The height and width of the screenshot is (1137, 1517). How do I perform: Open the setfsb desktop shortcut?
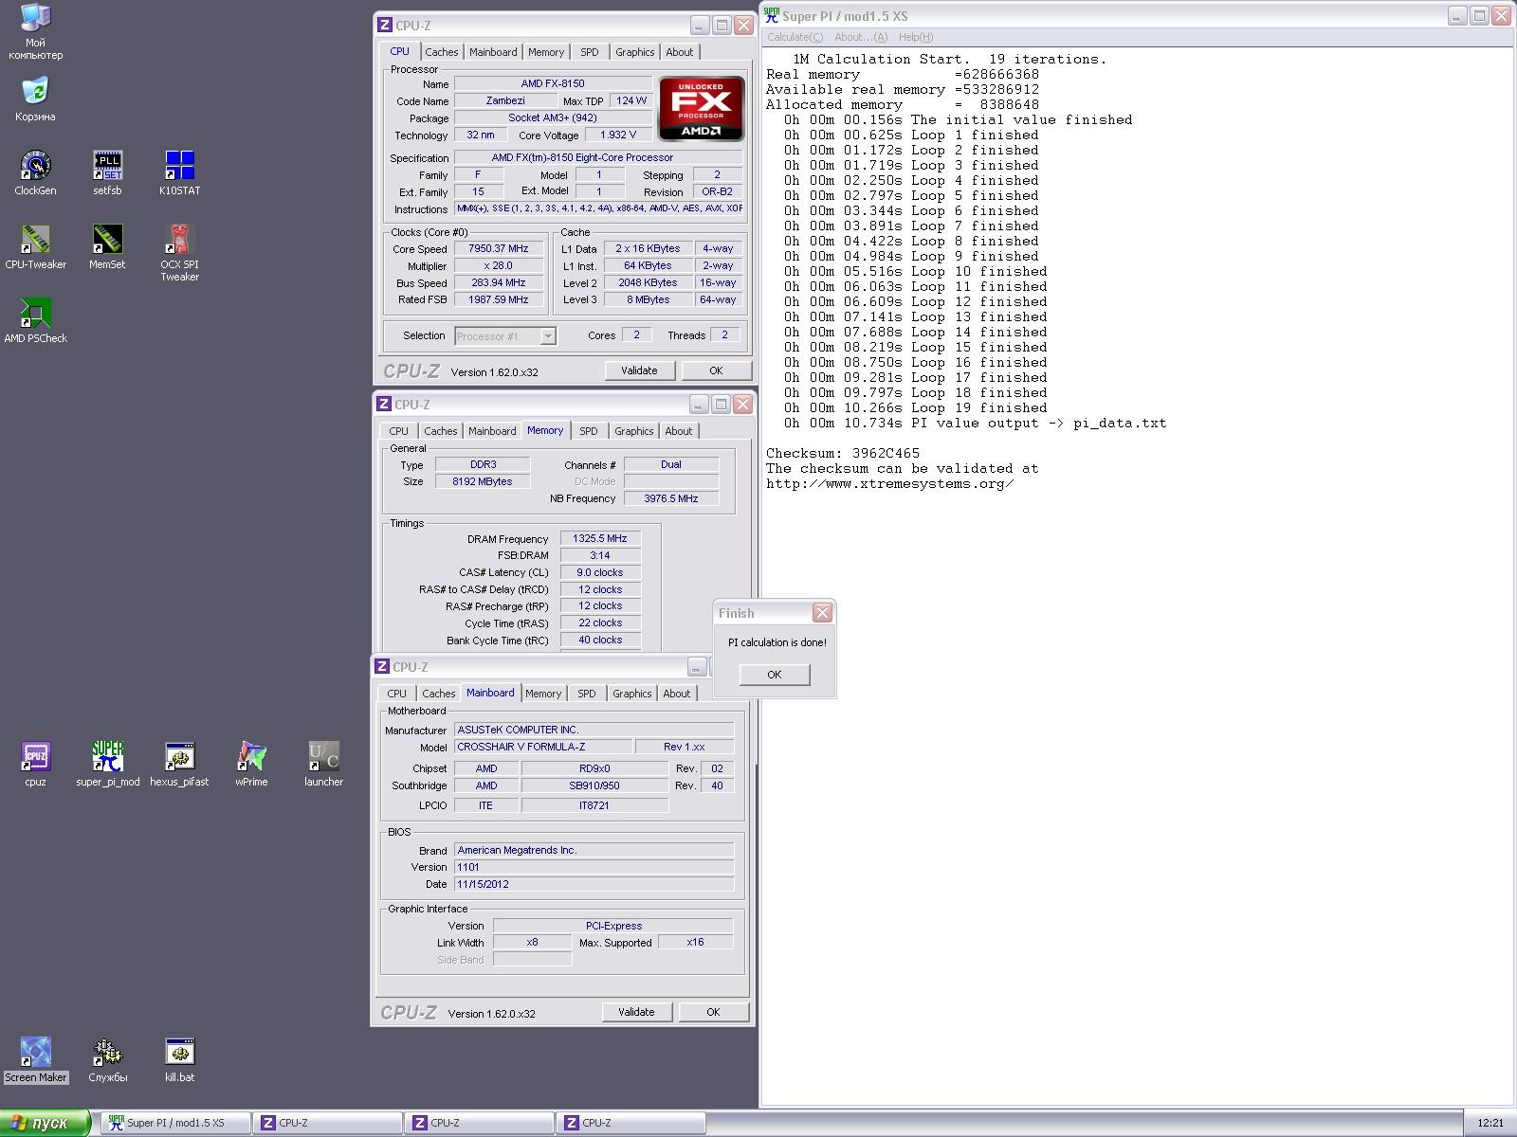click(107, 172)
